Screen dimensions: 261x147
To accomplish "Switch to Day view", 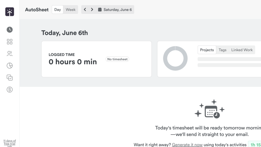I will tap(57, 9).
